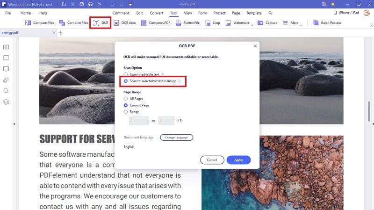Click the Apply button
Screen dimensions: 374x210
tap(238, 160)
